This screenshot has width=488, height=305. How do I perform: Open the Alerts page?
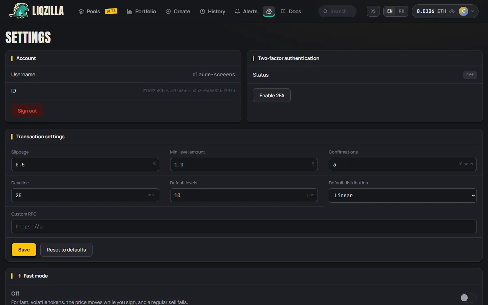point(246,11)
